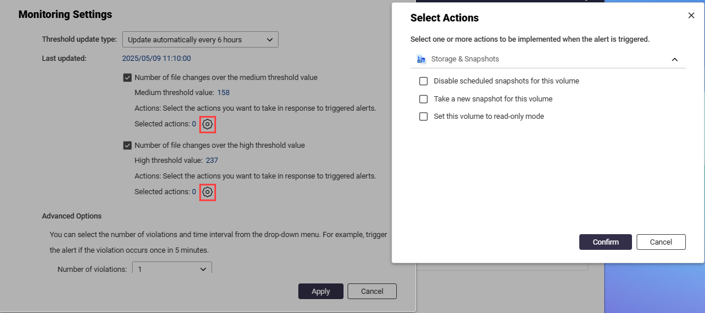
Task: Open the Threshold update type dropdown
Action: pos(200,39)
